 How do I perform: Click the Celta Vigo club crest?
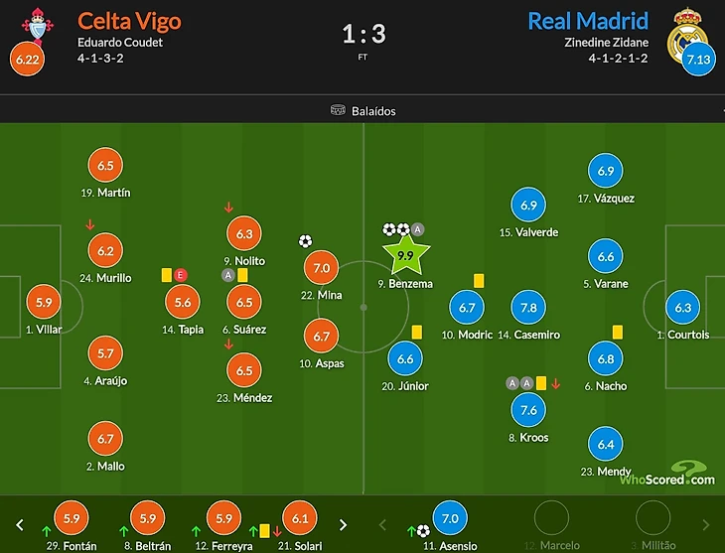point(38,26)
